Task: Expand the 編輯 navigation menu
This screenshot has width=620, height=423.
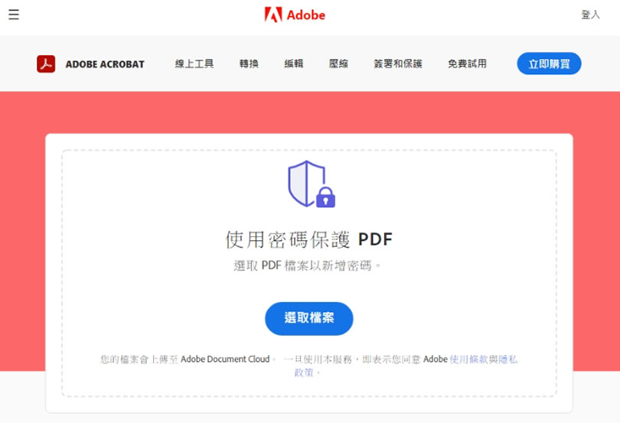Action: point(293,64)
